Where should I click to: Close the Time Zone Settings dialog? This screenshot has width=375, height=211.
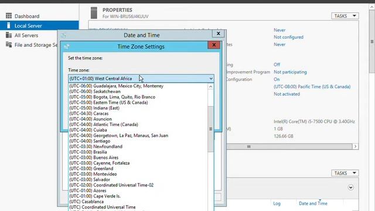[214, 45]
